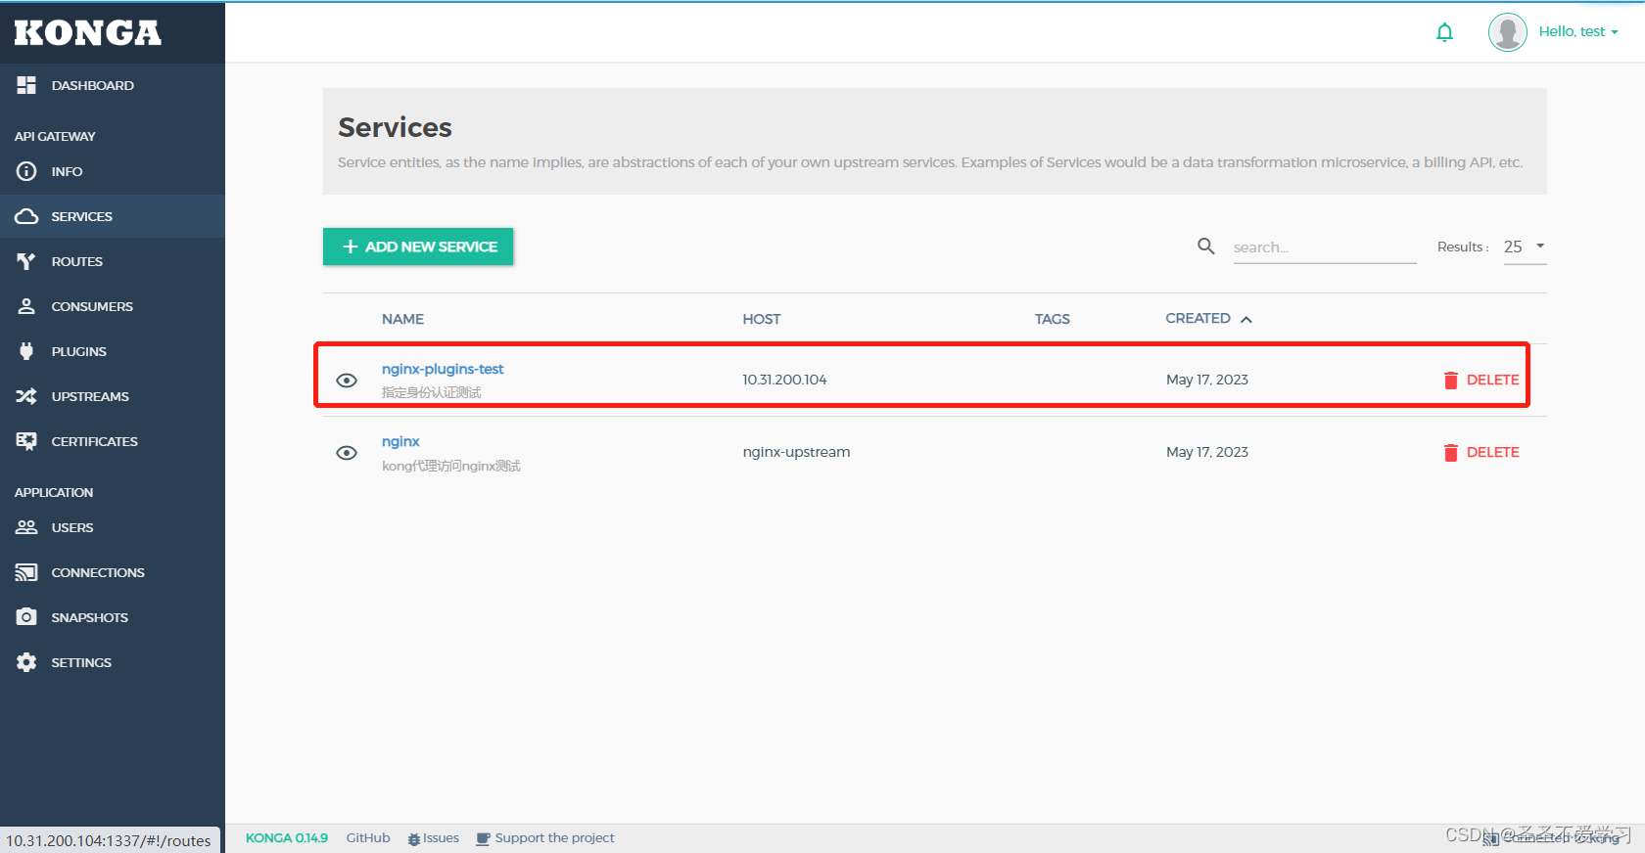This screenshot has height=853, width=1645.
Task: Click host value 10.31.200.104
Action: point(784,380)
